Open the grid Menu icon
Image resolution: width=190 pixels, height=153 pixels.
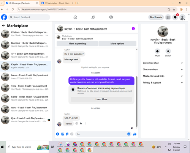click(x=168, y=17)
